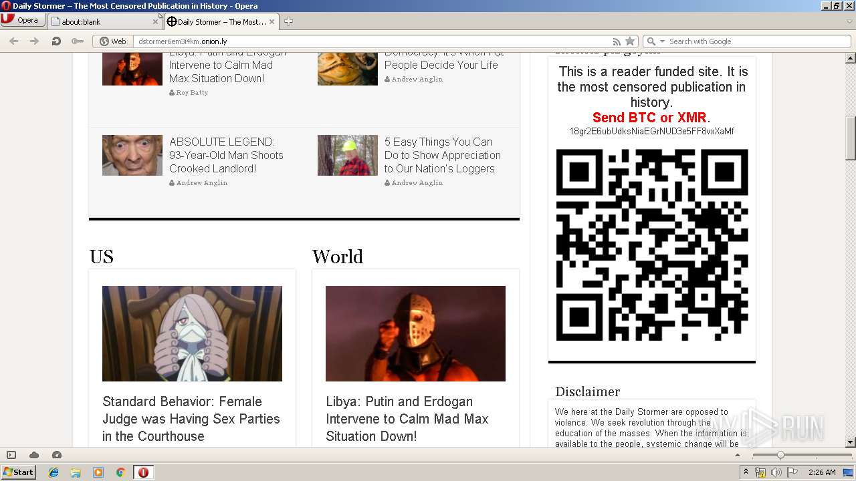The height and width of the screenshot is (481, 856).
Task: Click the World section heading
Action: [x=338, y=257]
